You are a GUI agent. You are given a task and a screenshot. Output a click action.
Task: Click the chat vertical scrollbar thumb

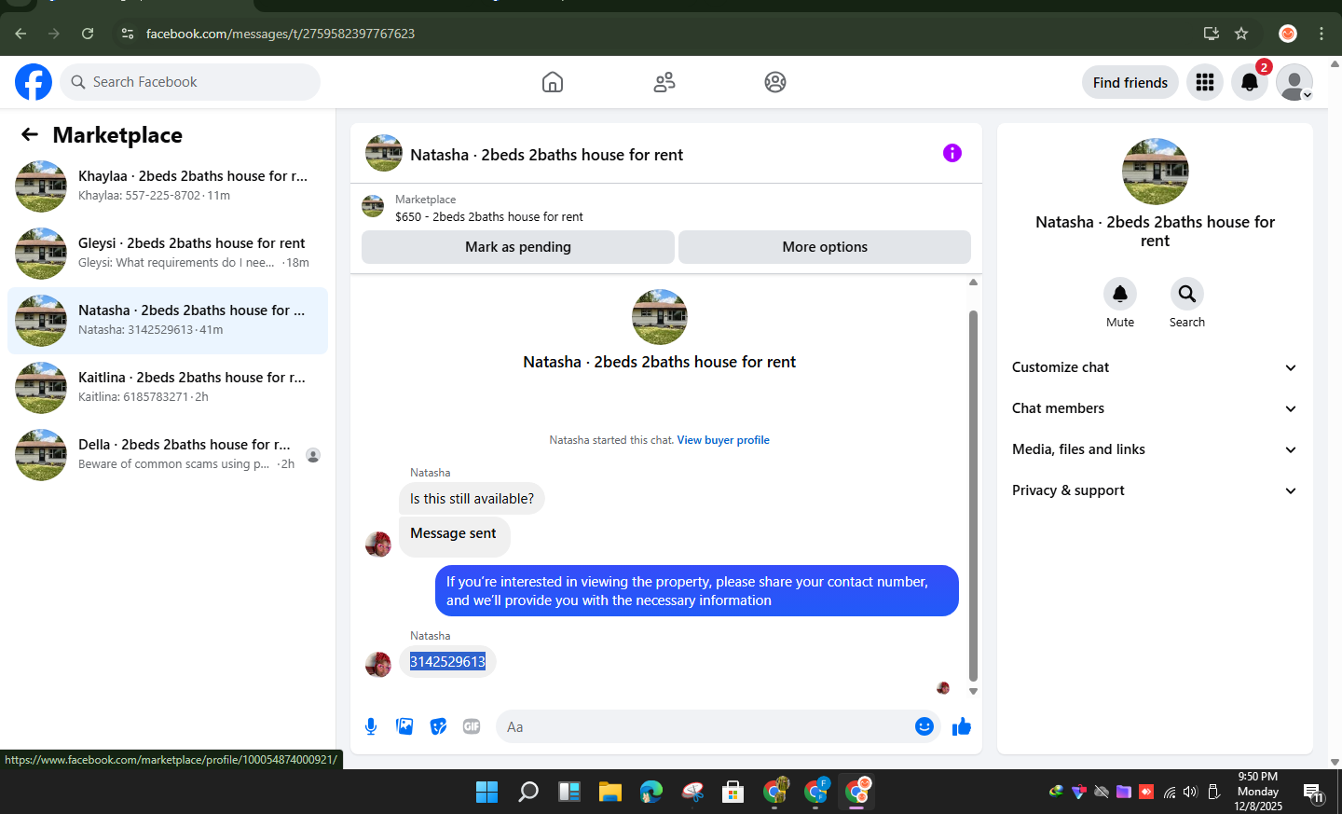(x=973, y=496)
